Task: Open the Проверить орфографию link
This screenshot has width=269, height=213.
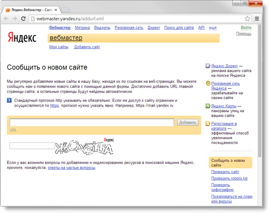Action: [222, 187]
